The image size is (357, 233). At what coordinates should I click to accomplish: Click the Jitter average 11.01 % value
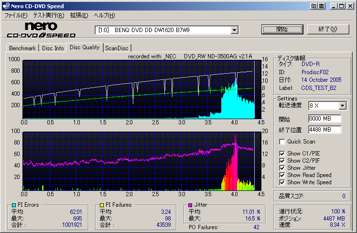(x=251, y=212)
